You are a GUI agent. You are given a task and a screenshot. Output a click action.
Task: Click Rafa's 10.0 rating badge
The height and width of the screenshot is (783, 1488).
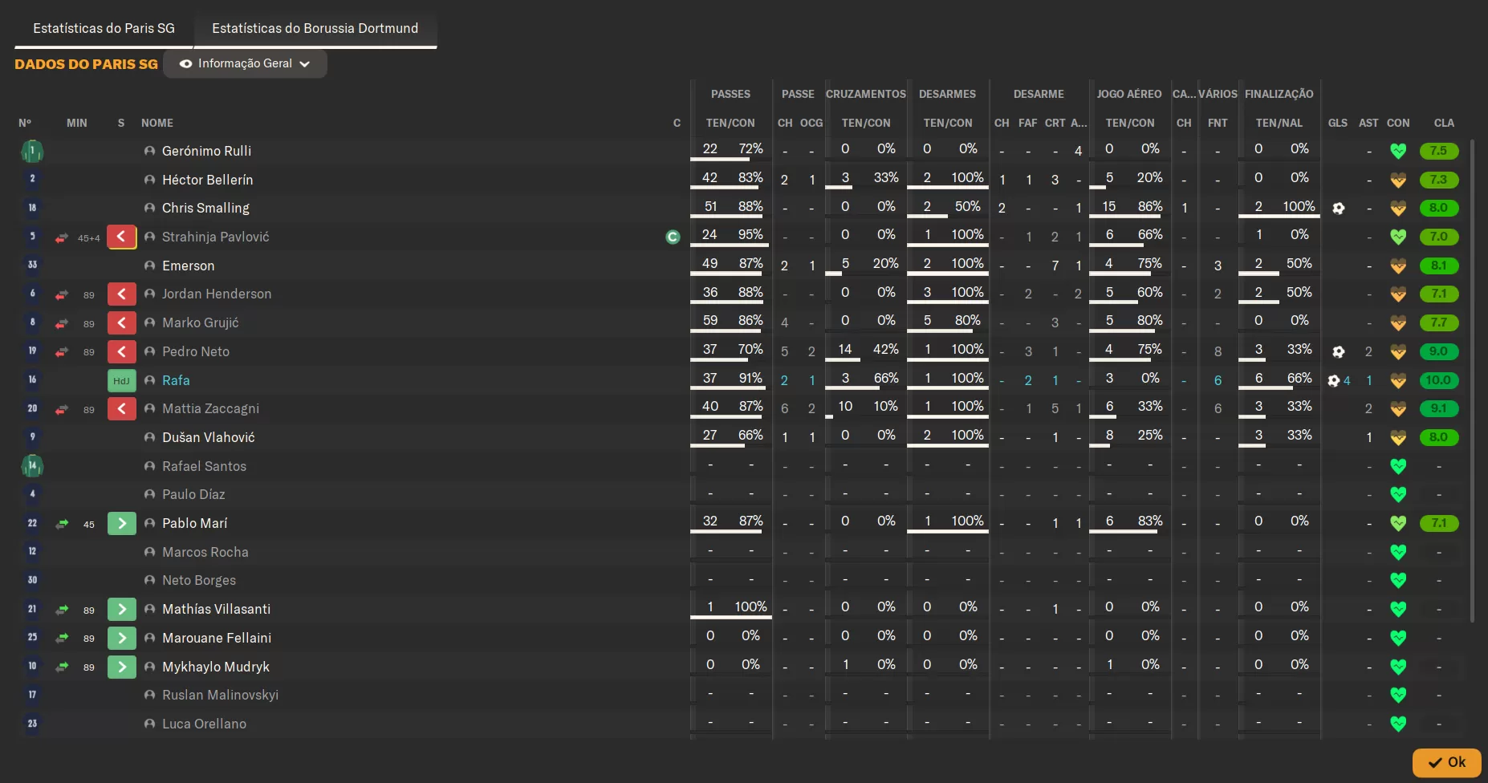tap(1438, 380)
